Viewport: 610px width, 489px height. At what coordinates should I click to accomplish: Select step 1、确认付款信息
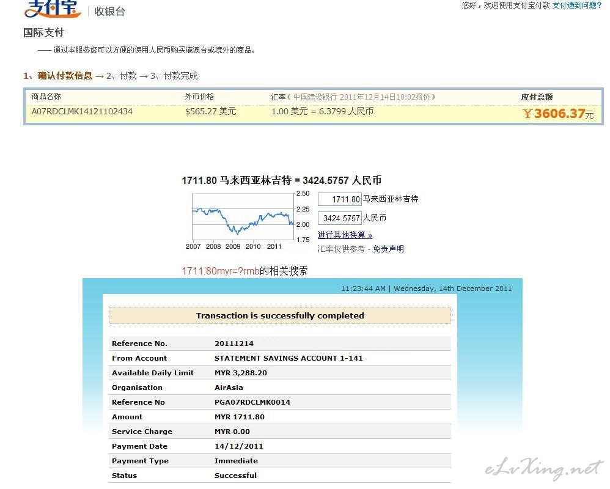coord(58,76)
